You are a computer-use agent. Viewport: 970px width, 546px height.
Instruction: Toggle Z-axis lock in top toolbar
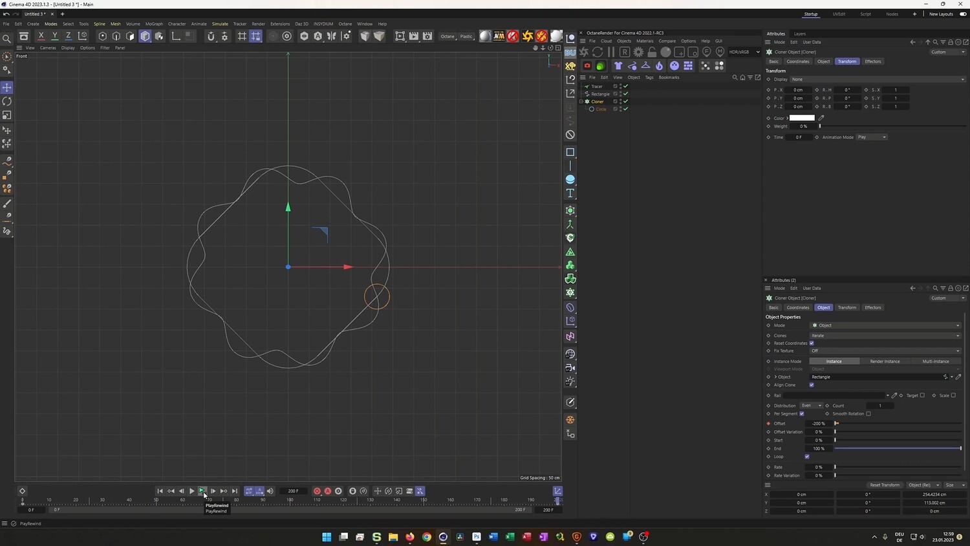(x=69, y=36)
